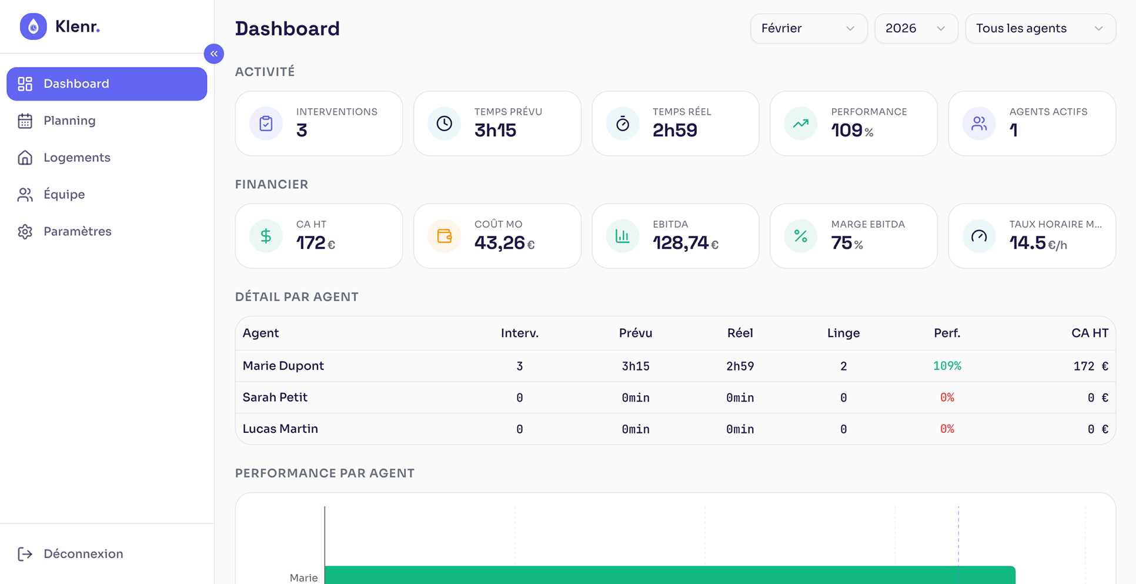The image size is (1136, 584).
Task: Open the Février month dropdown
Action: click(808, 28)
